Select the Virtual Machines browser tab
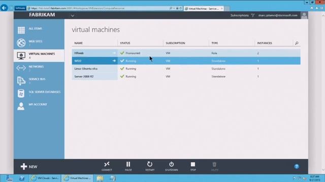 point(204,9)
